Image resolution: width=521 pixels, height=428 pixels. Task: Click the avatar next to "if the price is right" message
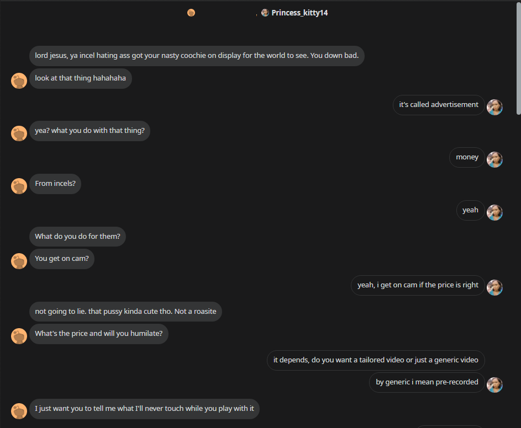click(x=494, y=287)
